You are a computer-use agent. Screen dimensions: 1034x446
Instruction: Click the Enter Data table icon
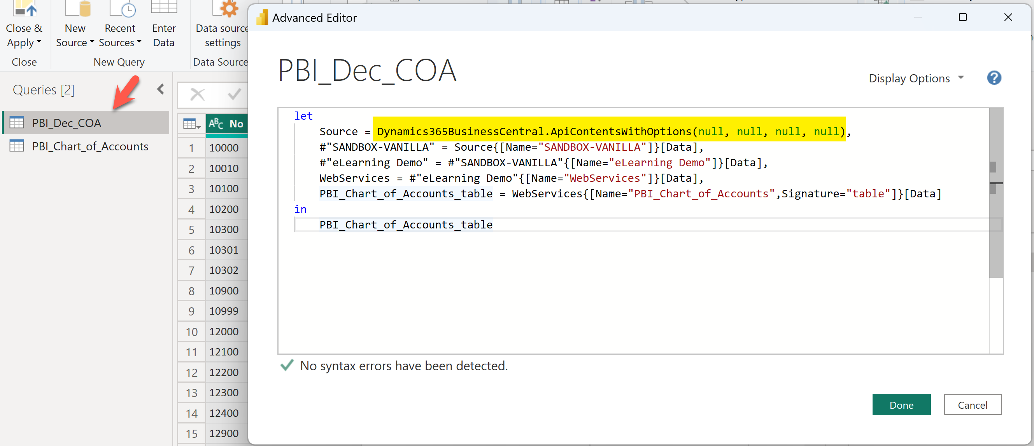[164, 7]
